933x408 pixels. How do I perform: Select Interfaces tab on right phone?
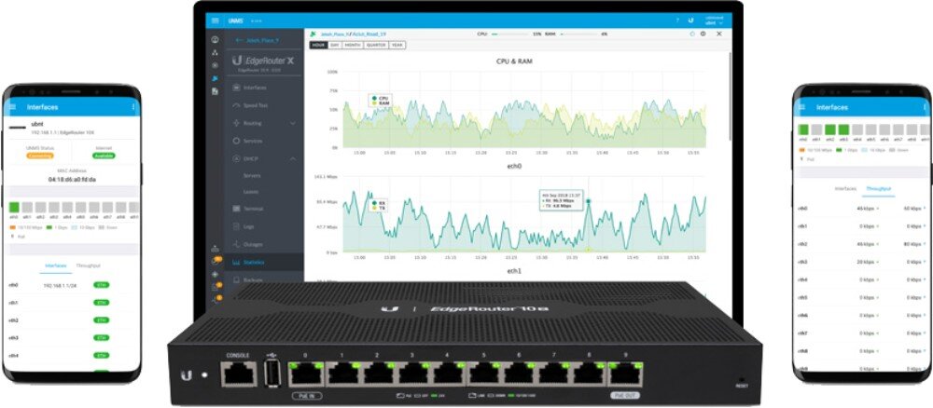(x=845, y=188)
